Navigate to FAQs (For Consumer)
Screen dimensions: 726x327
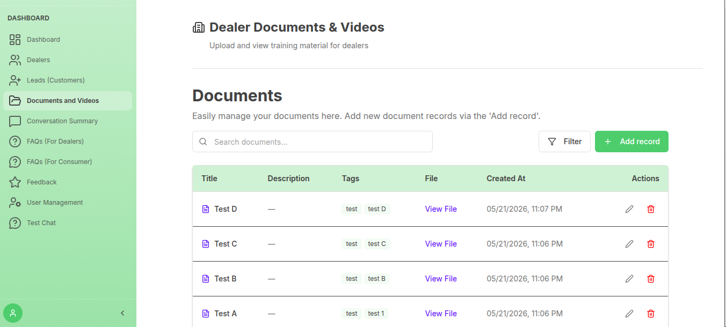pyautogui.click(x=68, y=162)
